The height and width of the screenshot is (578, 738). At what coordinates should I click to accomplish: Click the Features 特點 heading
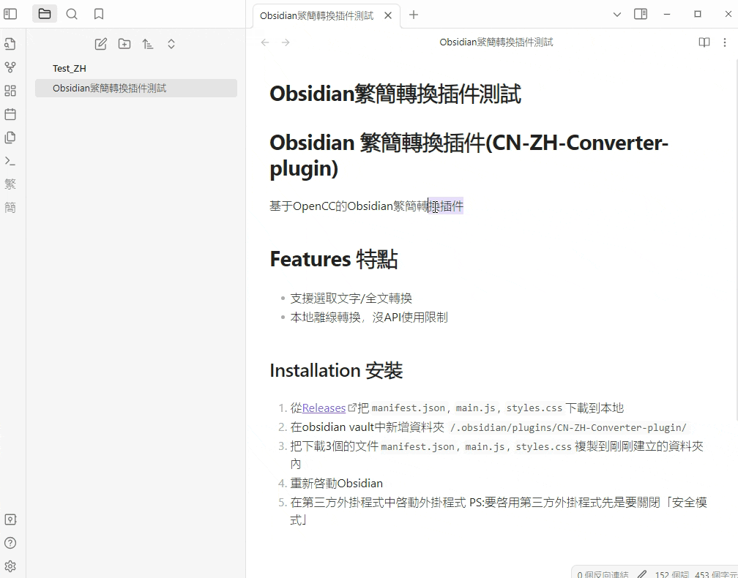click(334, 259)
